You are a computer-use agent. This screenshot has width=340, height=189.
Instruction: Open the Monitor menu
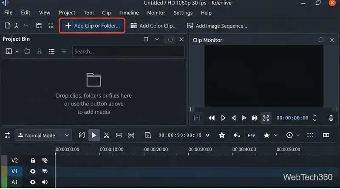coord(156,13)
